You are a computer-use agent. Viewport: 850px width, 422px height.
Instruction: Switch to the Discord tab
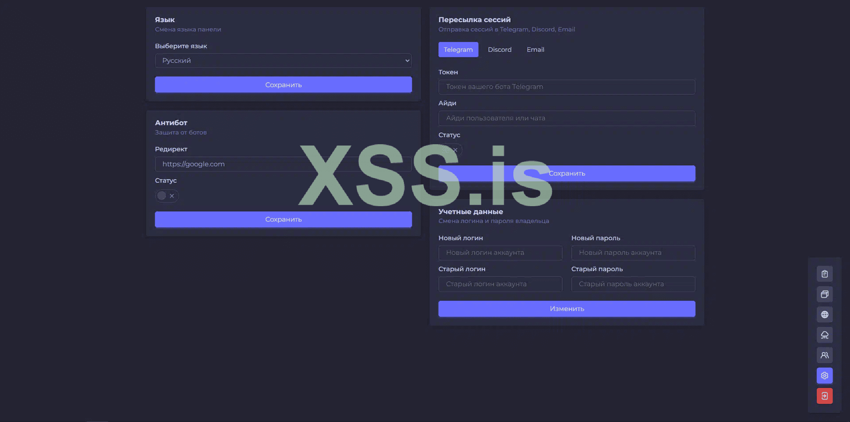(500, 50)
